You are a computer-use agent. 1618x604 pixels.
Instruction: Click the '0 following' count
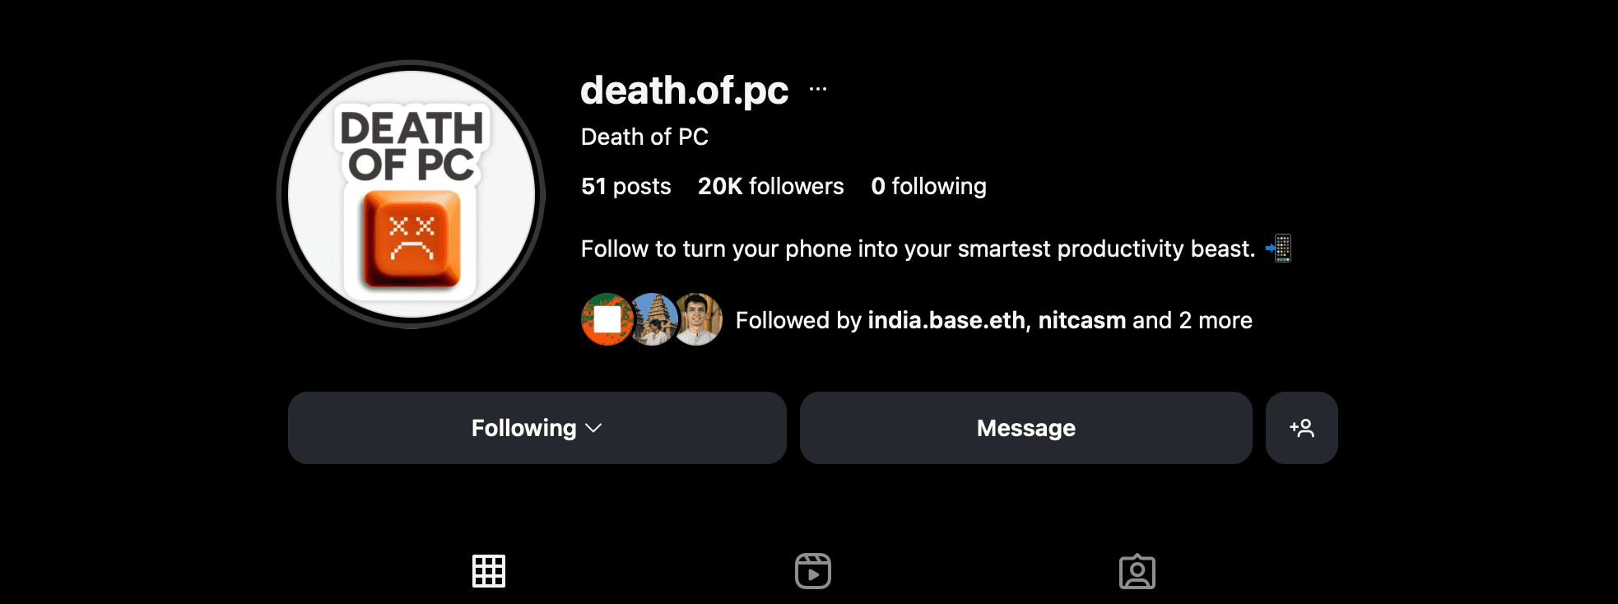tap(929, 186)
